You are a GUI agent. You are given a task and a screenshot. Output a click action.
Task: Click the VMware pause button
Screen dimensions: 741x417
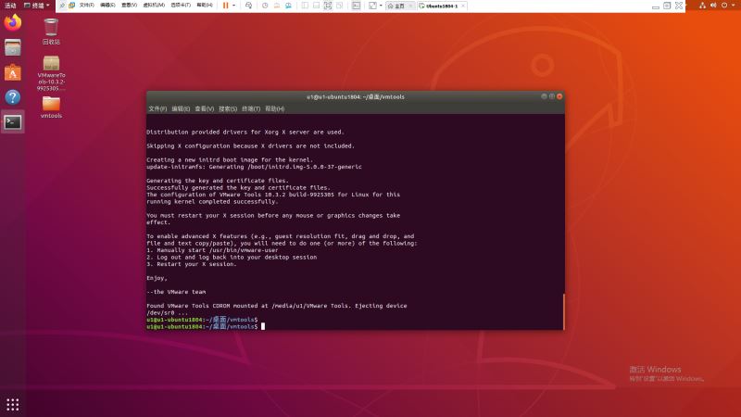(225, 5)
